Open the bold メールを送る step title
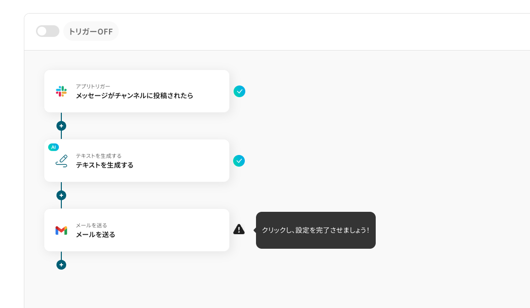 tap(95, 235)
